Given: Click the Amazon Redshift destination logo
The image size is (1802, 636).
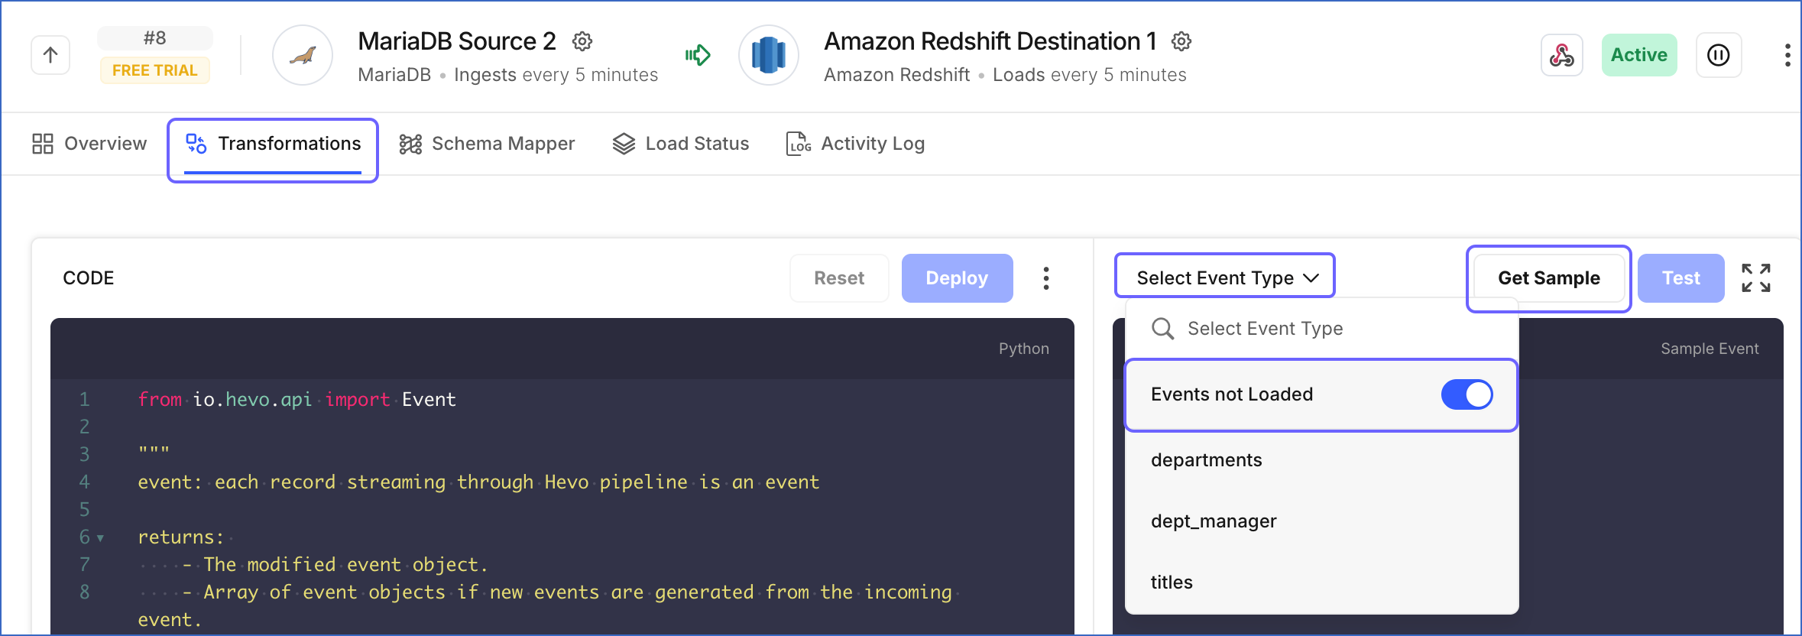Looking at the screenshot, I should 769,55.
